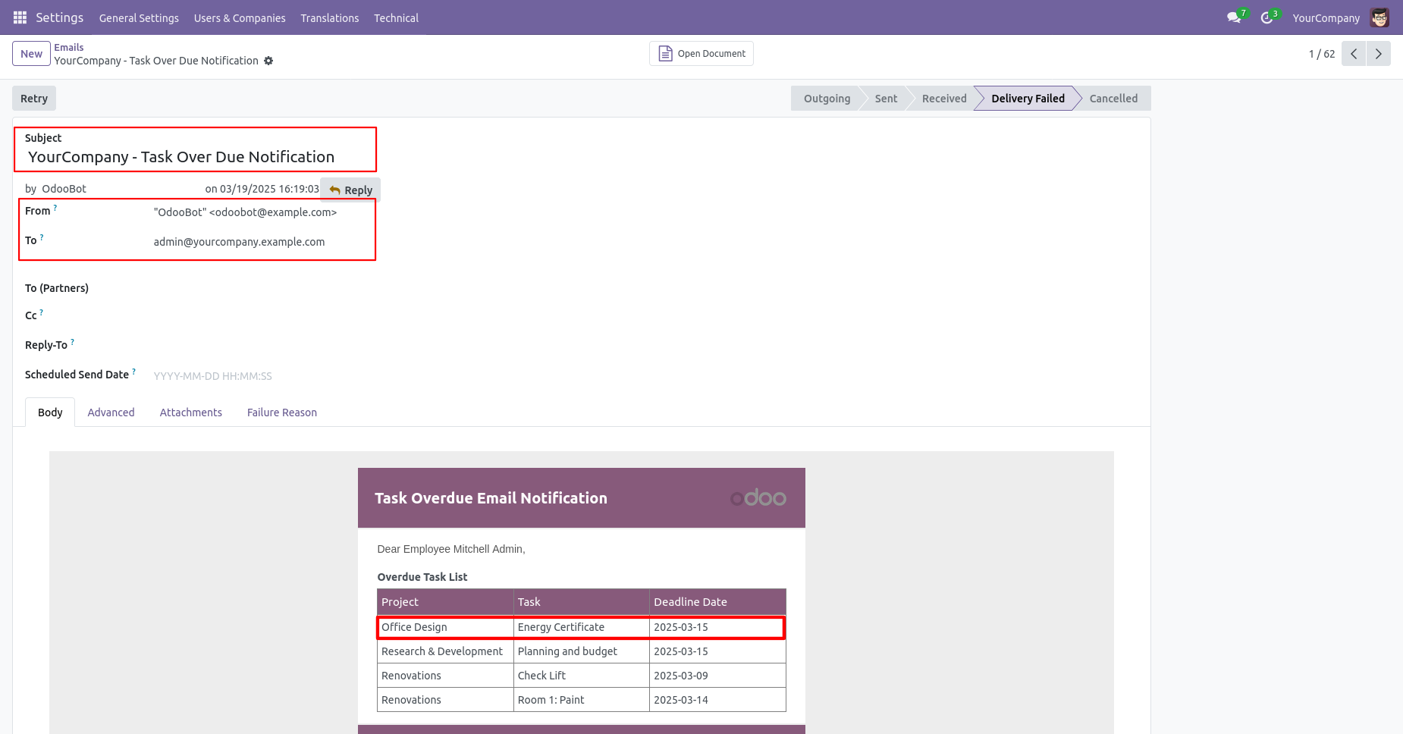Select the Received status stage
Viewport: 1403px width, 734px height.
pos(944,99)
